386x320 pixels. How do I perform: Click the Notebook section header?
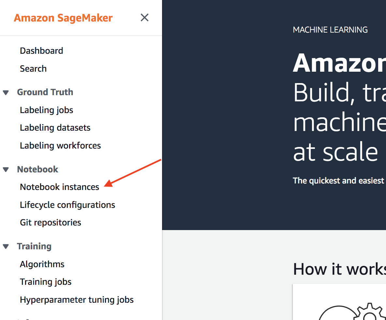[38, 169]
